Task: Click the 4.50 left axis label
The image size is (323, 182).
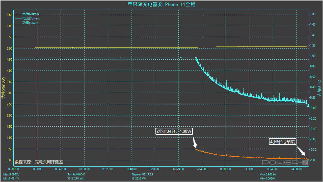Action: pyautogui.click(x=9, y=60)
